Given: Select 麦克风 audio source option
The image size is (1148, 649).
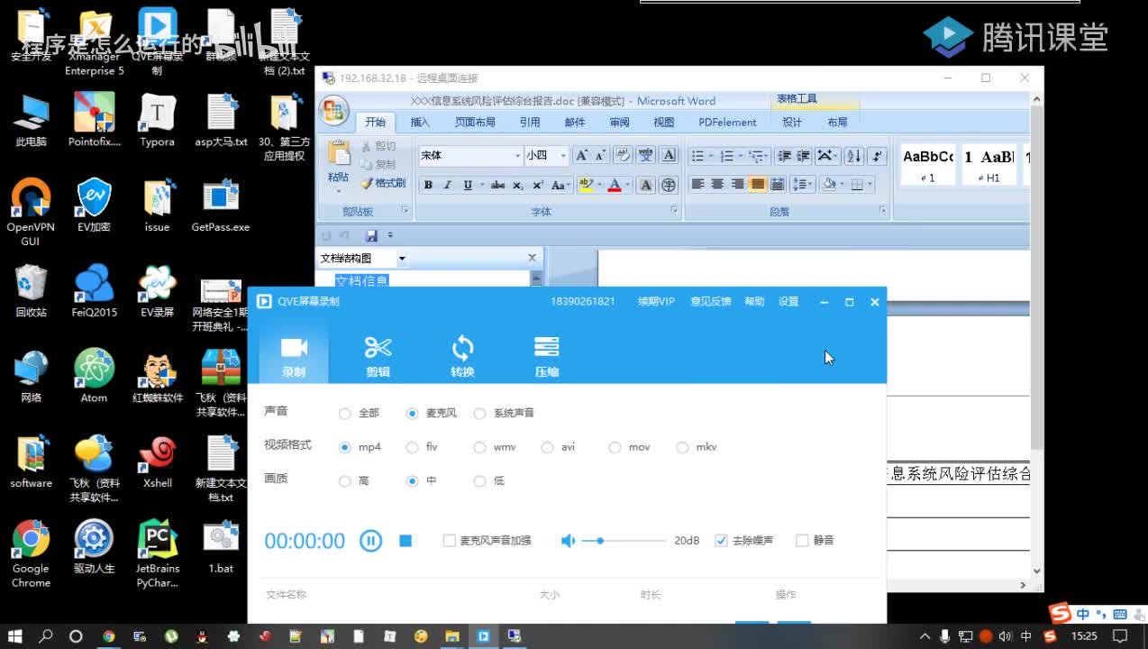Looking at the screenshot, I should pyautogui.click(x=413, y=414).
